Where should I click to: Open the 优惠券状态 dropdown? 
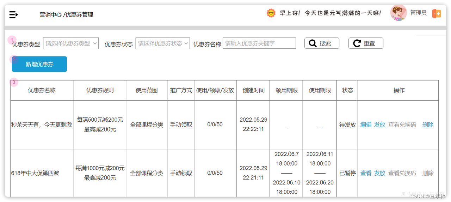163,43
